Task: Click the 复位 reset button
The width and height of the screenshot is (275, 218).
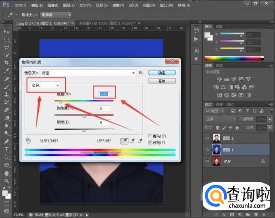Action: (161, 81)
